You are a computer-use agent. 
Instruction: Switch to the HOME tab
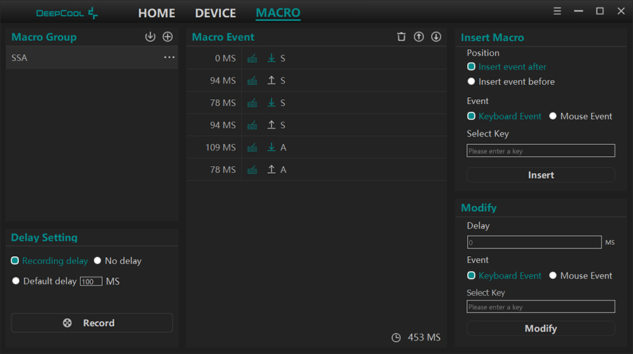pos(157,13)
